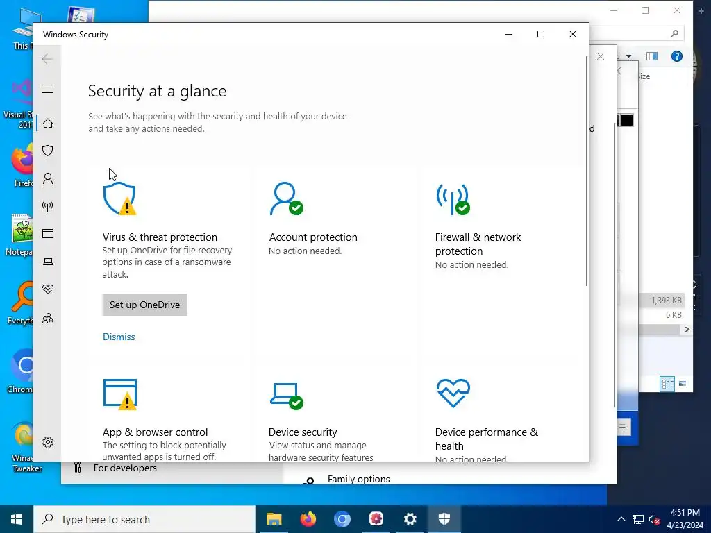
Task: Open Account protection heading
Action: coord(313,237)
